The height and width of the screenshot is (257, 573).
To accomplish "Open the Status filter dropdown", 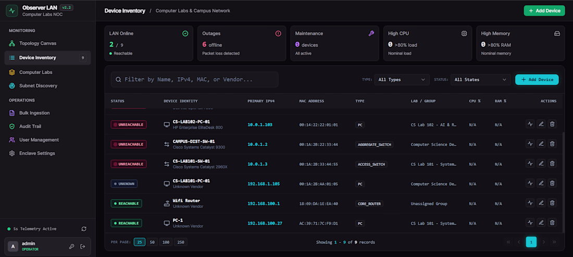I will click(x=481, y=79).
